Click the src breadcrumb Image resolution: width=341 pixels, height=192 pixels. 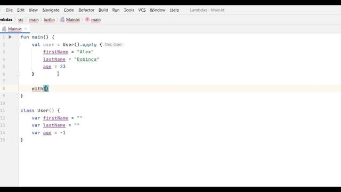[21, 20]
